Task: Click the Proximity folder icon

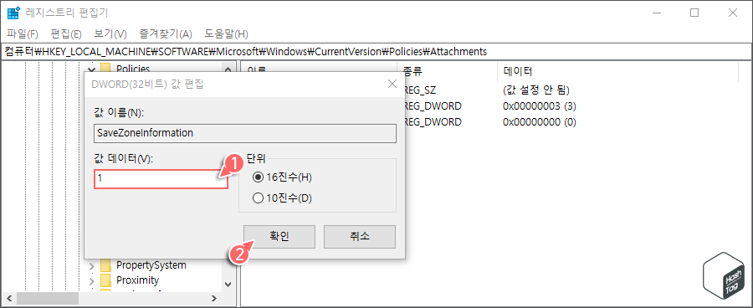Action: point(105,280)
